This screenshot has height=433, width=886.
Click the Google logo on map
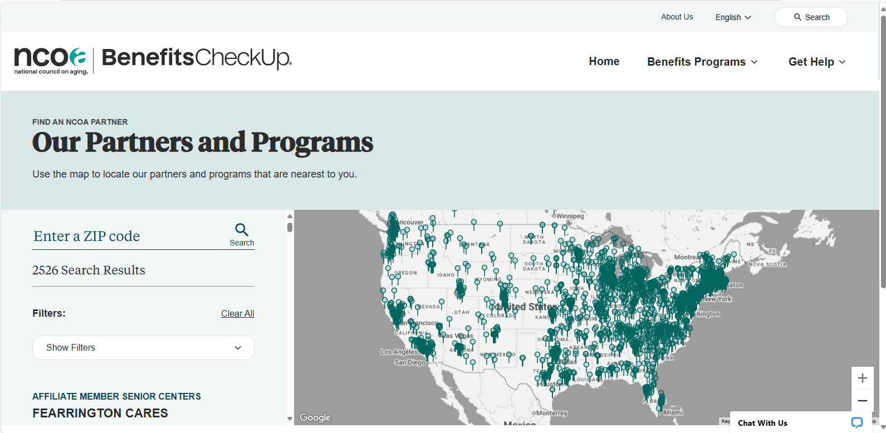[315, 417]
